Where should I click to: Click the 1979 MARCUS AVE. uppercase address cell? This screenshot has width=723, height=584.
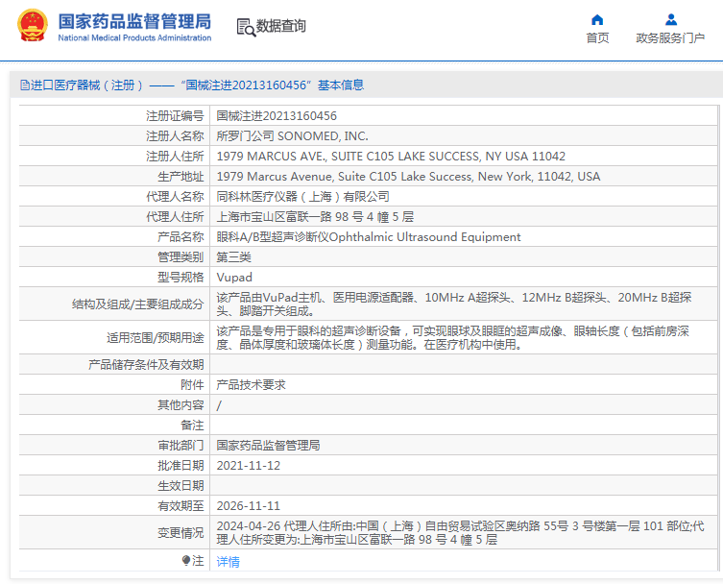point(391,156)
